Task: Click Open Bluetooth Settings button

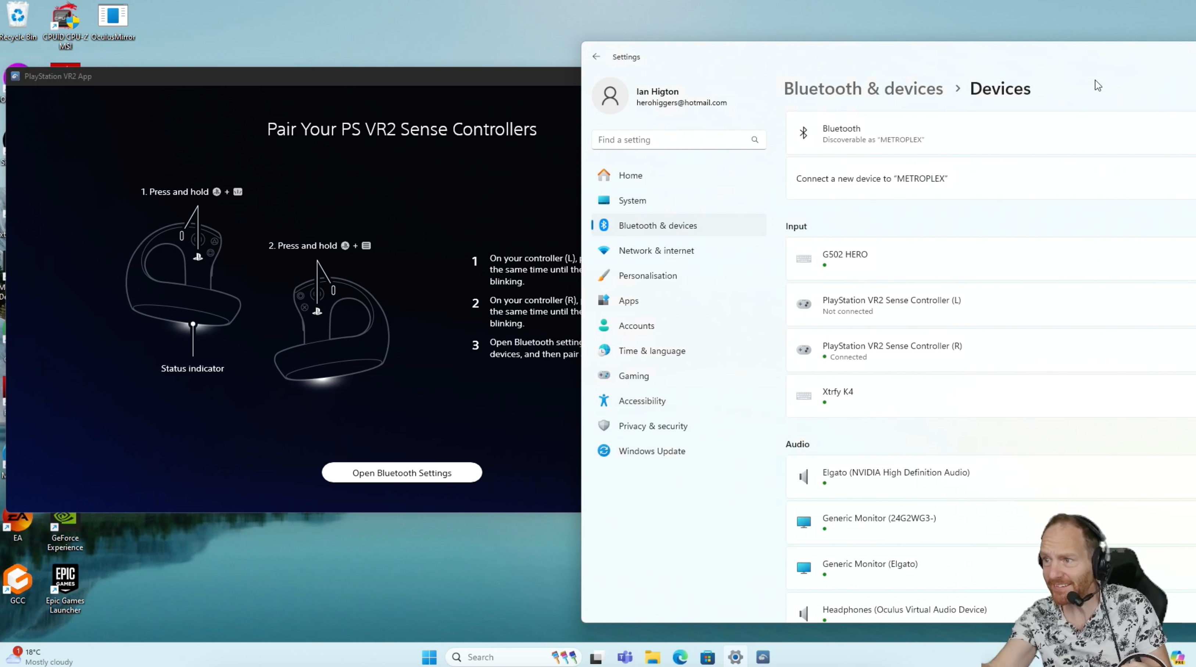Action: point(402,473)
